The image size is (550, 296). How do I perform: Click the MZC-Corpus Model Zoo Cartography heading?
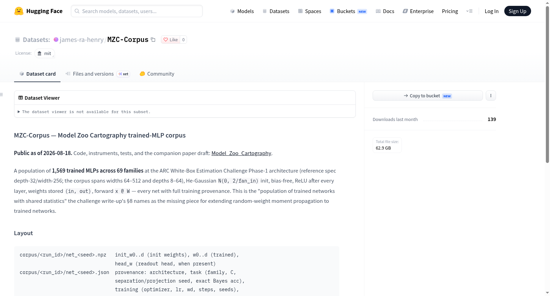click(100, 135)
